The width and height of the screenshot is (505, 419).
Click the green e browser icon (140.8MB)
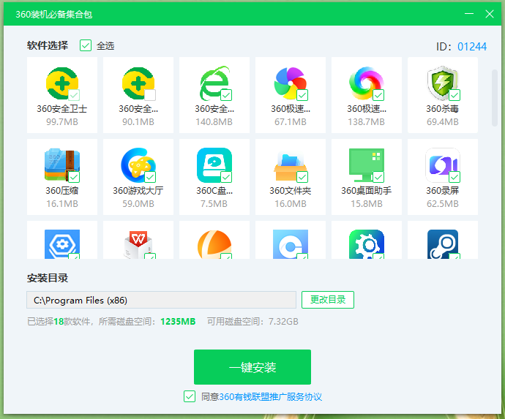214,83
